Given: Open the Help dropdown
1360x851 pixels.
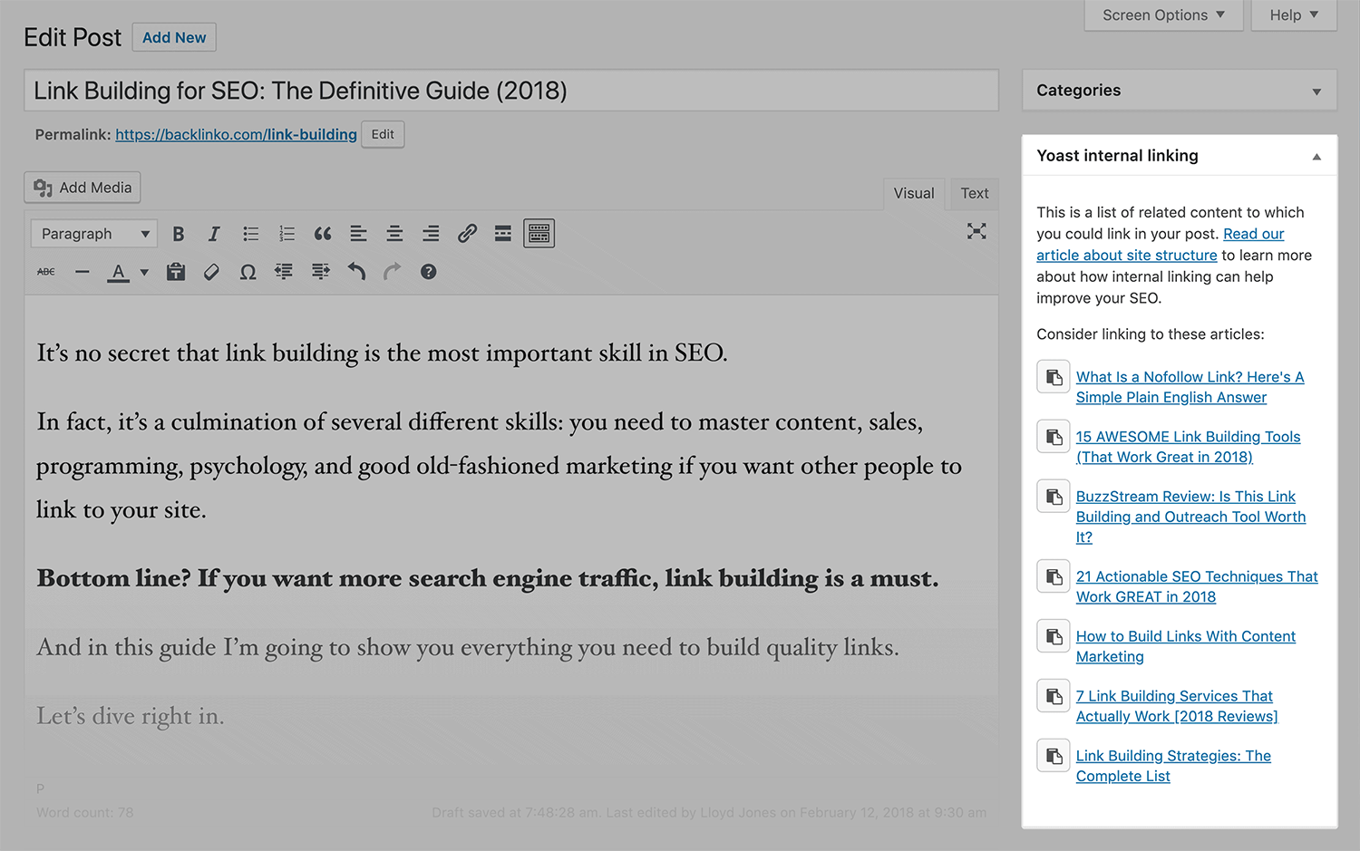Looking at the screenshot, I should (1294, 15).
